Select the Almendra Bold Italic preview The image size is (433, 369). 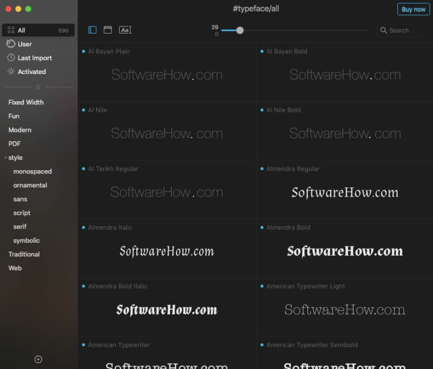click(x=167, y=310)
